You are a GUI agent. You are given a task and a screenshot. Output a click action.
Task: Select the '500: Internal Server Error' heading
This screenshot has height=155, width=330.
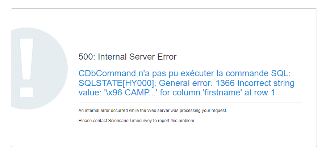[x=128, y=57]
